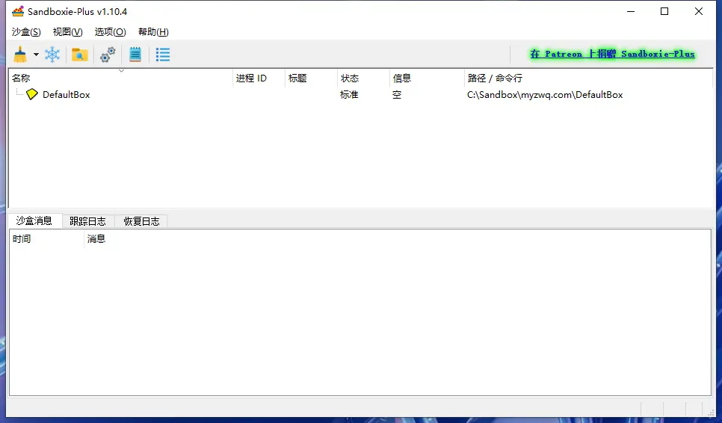Sort by the 名称 column header
Screen dimensions: 722x423
[21, 78]
